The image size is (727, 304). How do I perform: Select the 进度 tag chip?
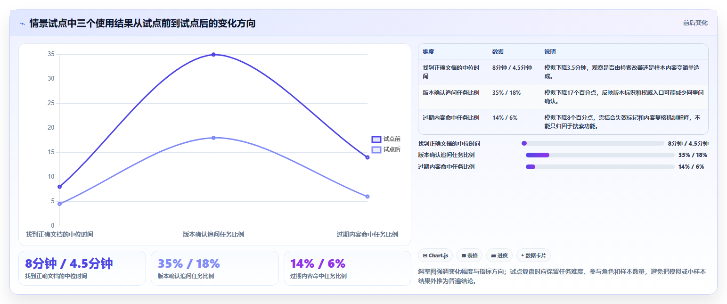pyautogui.click(x=499, y=255)
